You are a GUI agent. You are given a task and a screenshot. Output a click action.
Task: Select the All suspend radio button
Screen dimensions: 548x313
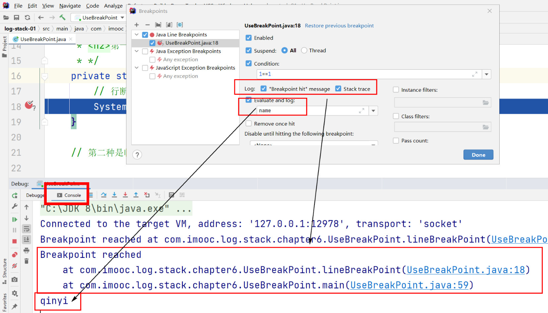click(284, 50)
